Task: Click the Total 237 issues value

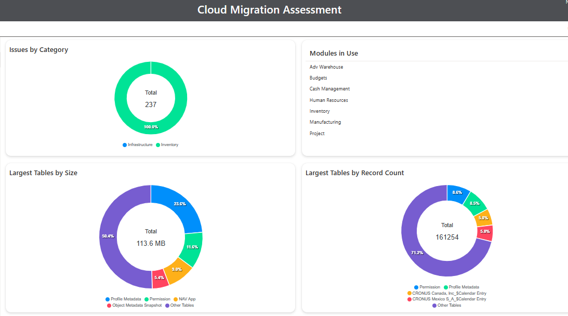Action: click(151, 105)
